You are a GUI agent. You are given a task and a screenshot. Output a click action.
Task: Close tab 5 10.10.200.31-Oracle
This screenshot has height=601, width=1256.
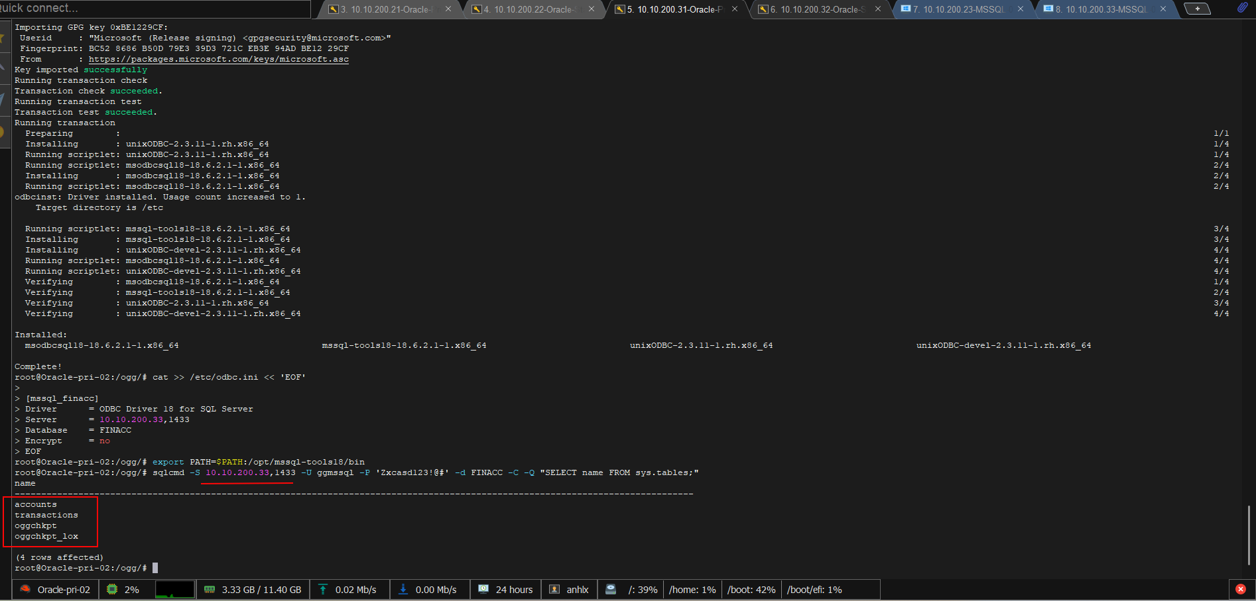pos(735,9)
